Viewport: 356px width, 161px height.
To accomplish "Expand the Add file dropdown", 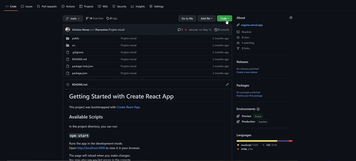I will pos(206,18).
